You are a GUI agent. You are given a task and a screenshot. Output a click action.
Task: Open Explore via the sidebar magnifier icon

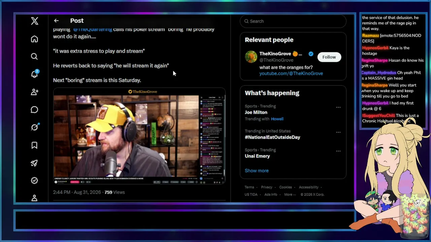[34, 56]
